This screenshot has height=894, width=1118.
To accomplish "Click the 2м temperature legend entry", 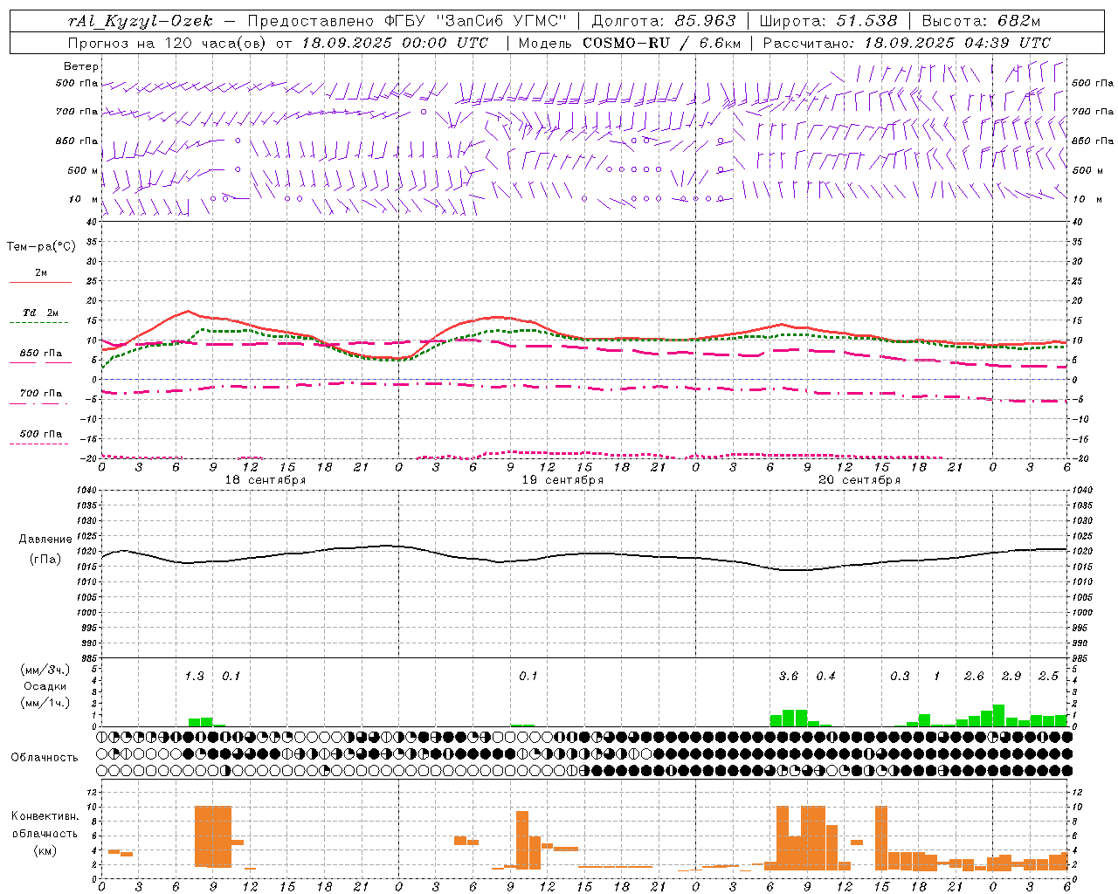I will pyautogui.click(x=41, y=272).
